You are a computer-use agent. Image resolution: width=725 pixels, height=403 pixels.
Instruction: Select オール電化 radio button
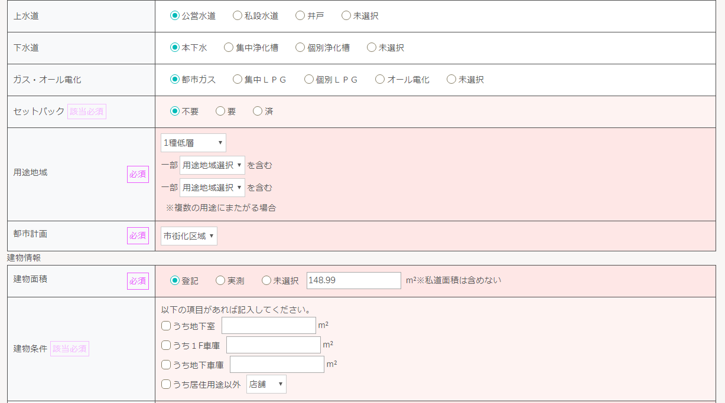[380, 80]
